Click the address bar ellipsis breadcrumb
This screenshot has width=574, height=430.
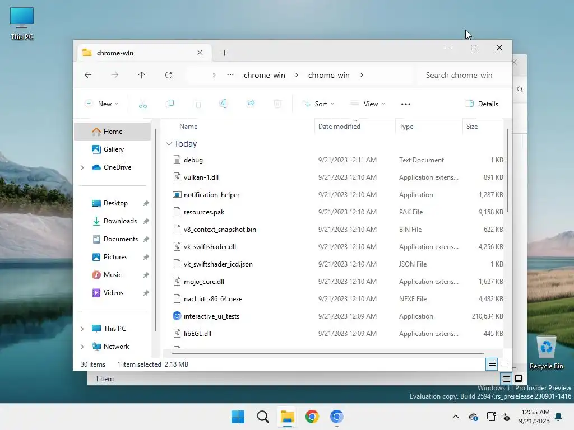click(230, 75)
